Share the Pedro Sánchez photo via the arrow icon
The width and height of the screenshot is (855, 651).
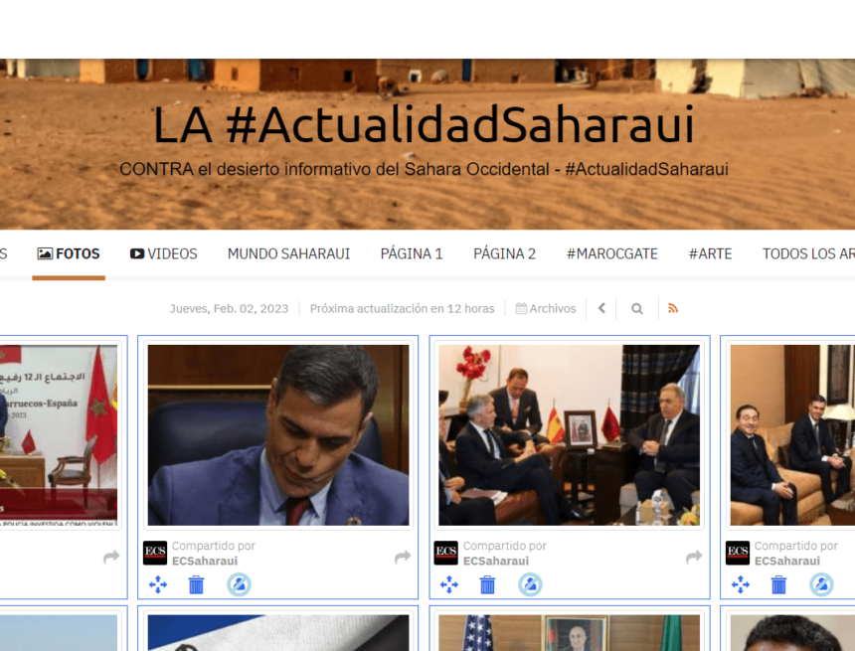coord(402,558)
